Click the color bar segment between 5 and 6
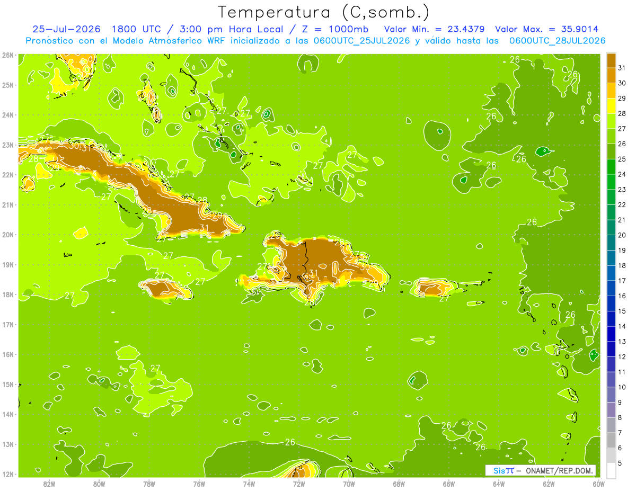636x491 pixels. [x=611, y=456]
